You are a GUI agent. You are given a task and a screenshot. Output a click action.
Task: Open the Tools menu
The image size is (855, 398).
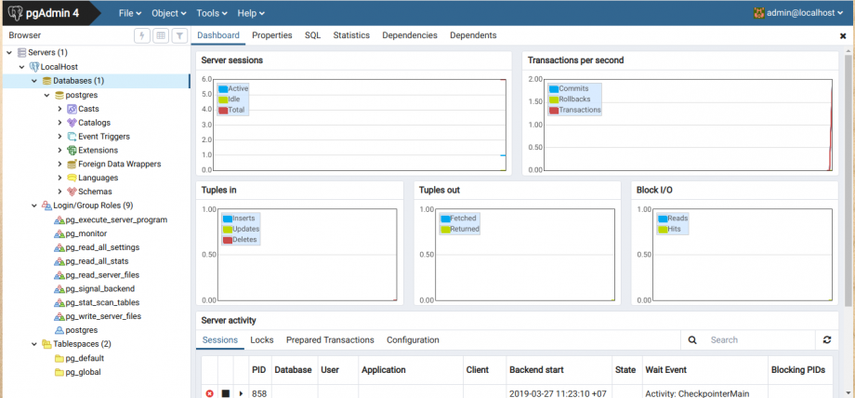pos(212,13)
